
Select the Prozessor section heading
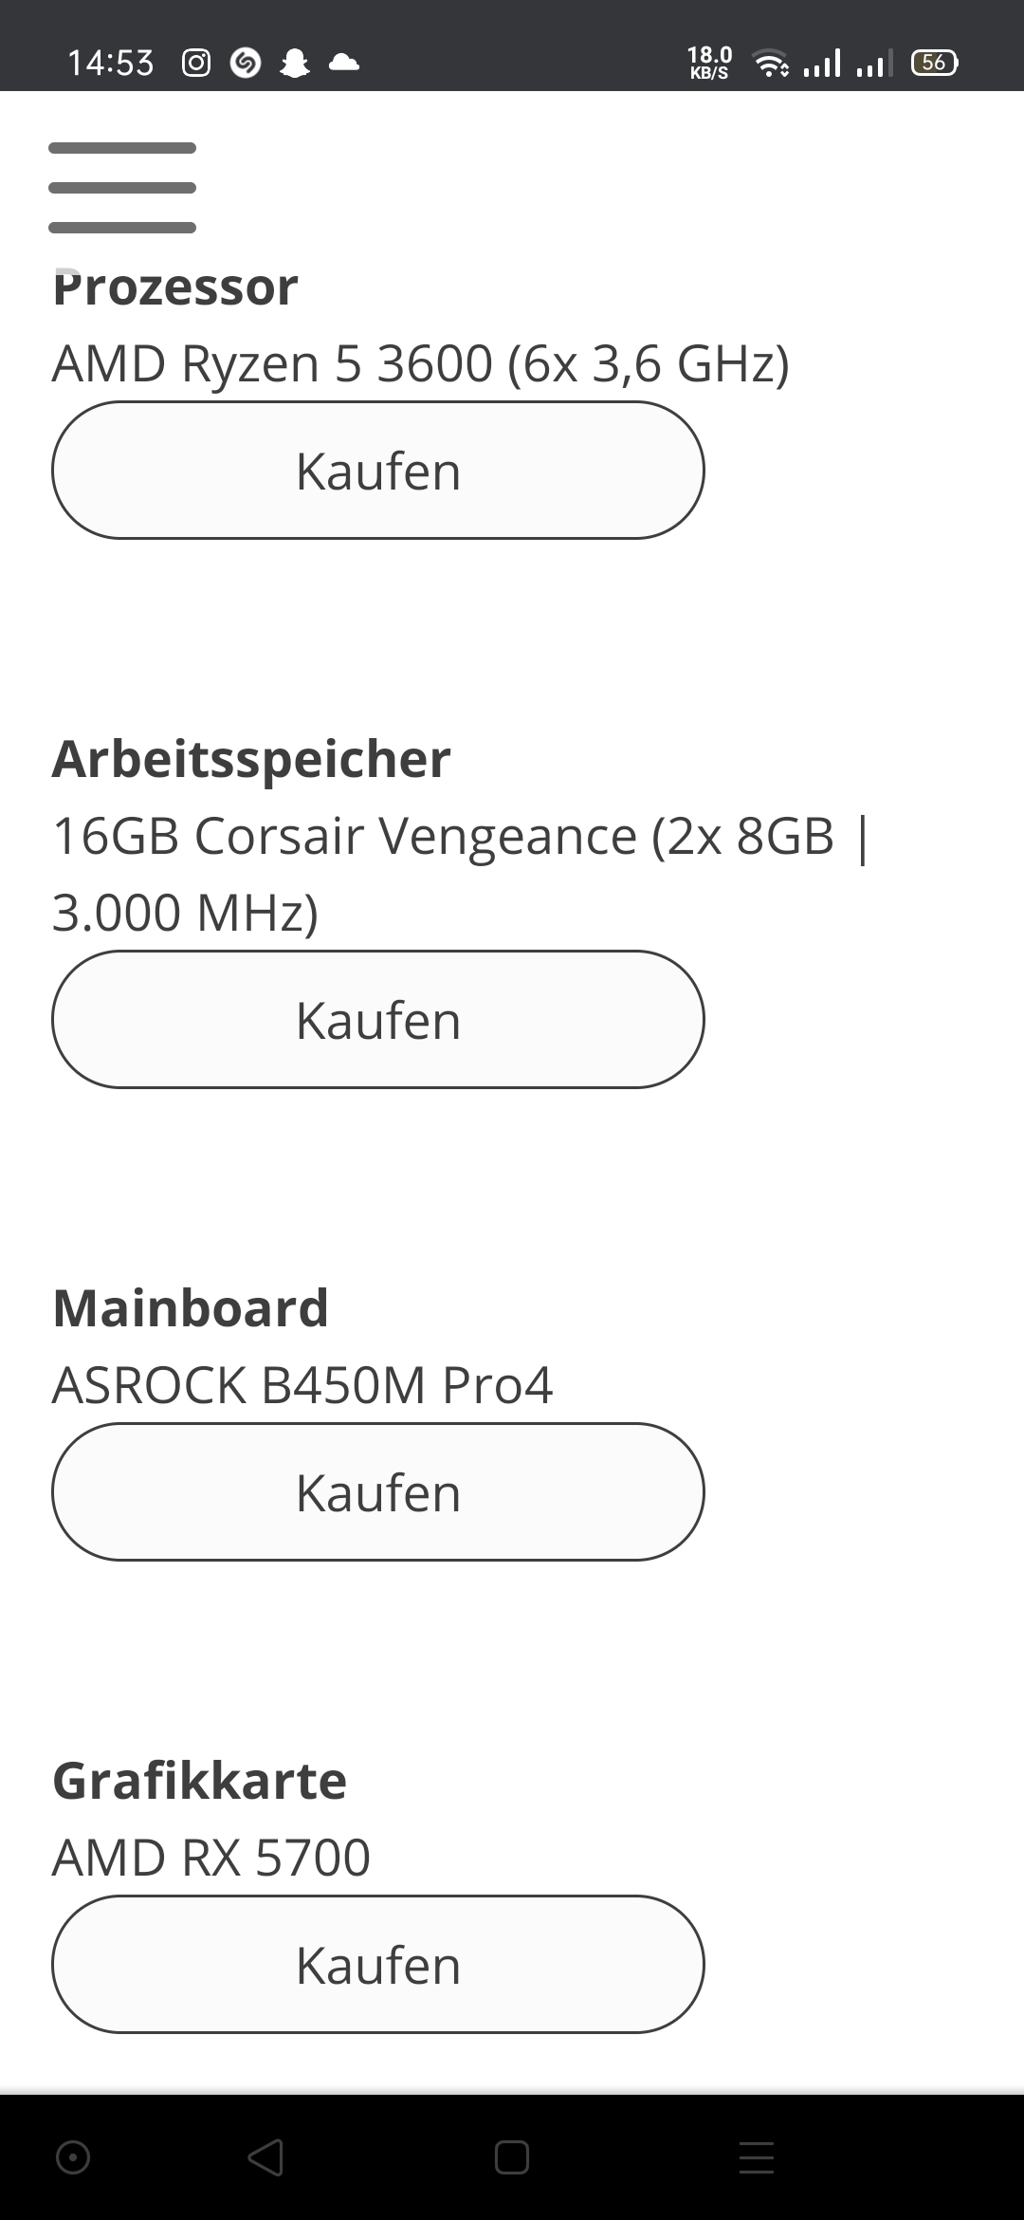pyautogui.click(x=176, y=287)
